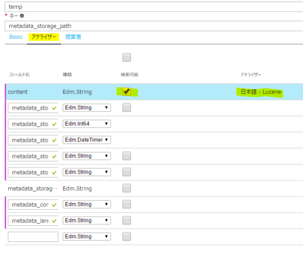Click the key field showing metadata_storage_path
This screenshot has width=303, height=270.
[x=154, y=26]
